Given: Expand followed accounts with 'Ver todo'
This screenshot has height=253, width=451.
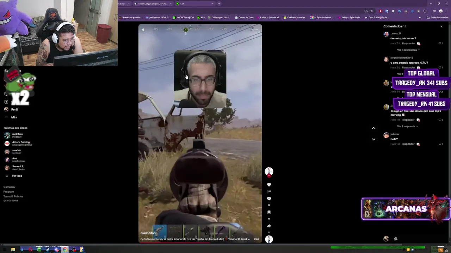Looking at the screenshot, I should tap(14, 176).
